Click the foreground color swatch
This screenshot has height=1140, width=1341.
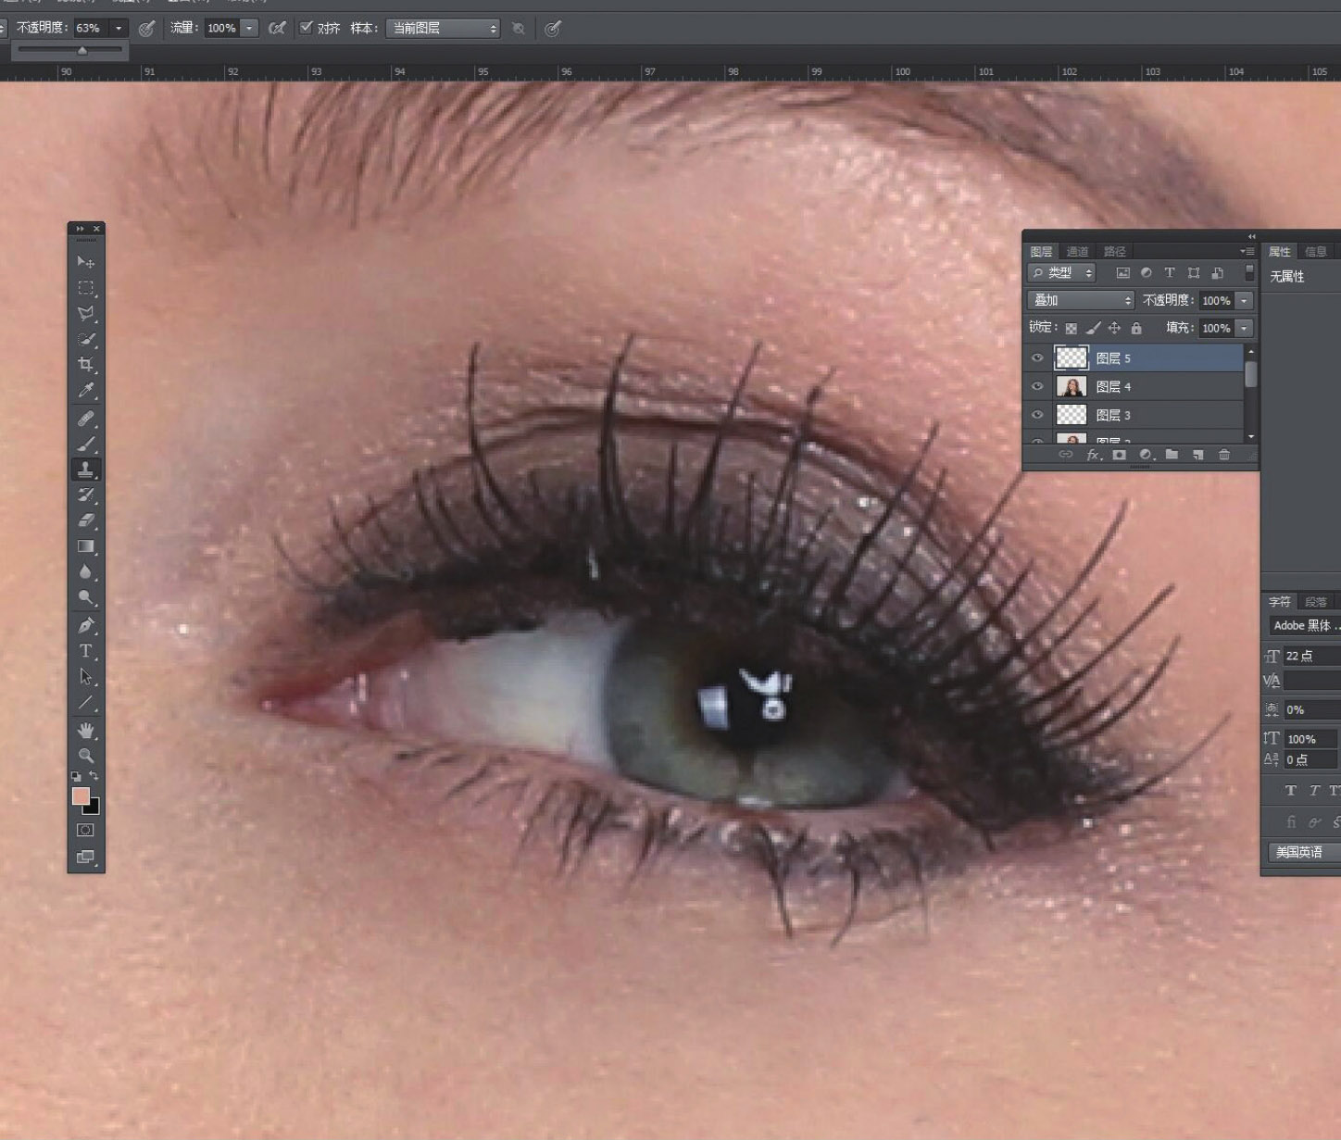[81, 796]
